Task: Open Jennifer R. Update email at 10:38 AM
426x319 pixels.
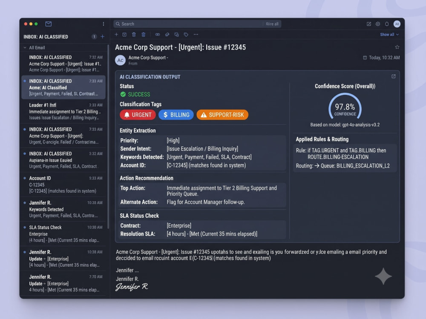Action: point(63,258)
